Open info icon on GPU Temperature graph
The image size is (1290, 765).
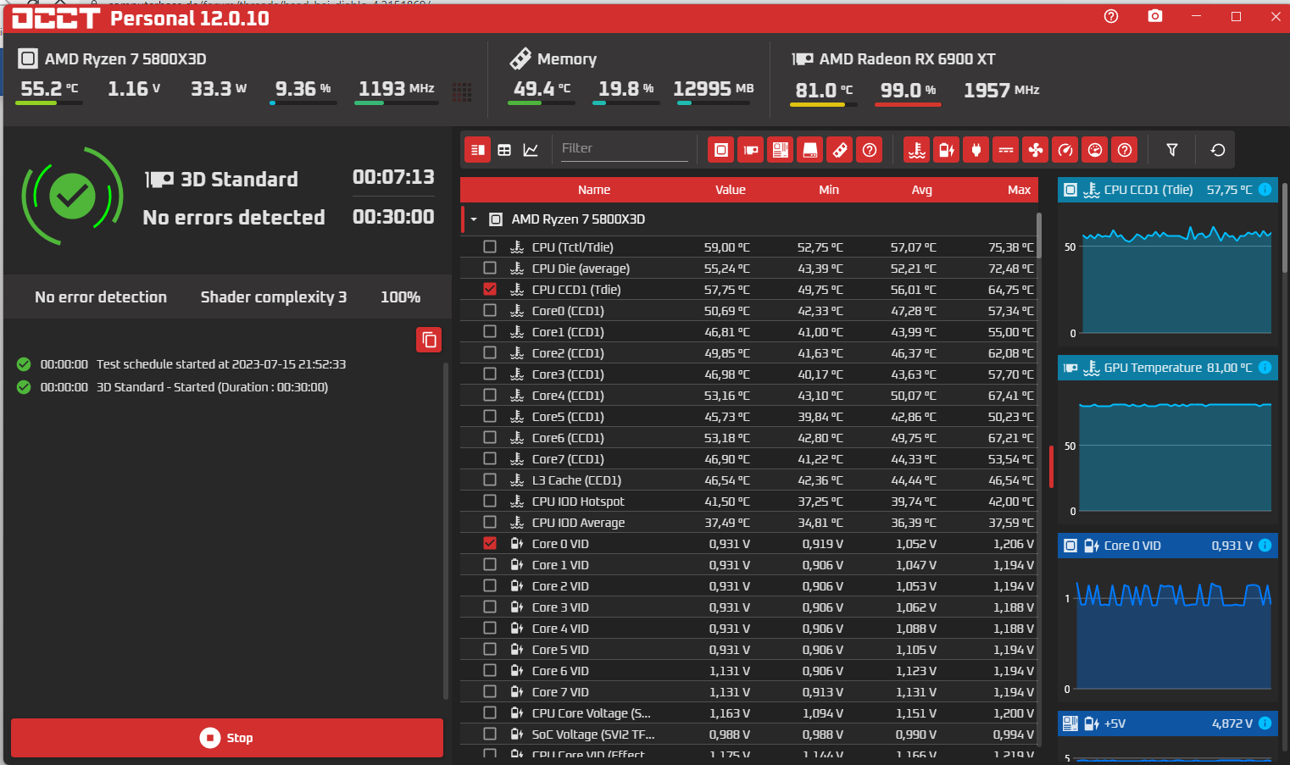tap(1265, 368)
